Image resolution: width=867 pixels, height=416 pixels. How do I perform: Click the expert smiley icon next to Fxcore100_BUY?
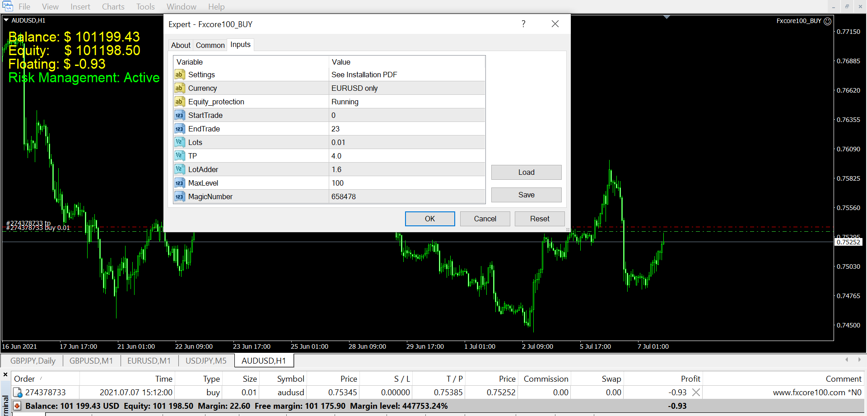tap(827, 21)
